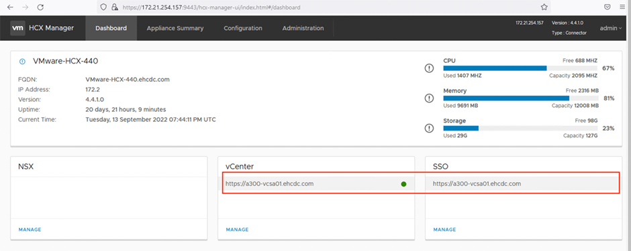Viewport: 631px width, 251px height.
Task: Click the vCenter URL a300-vcsa01.ehcdc.com
Action: coord(270,183)
